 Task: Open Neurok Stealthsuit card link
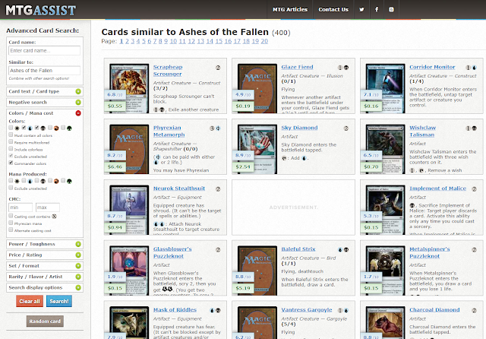point(179,189)
